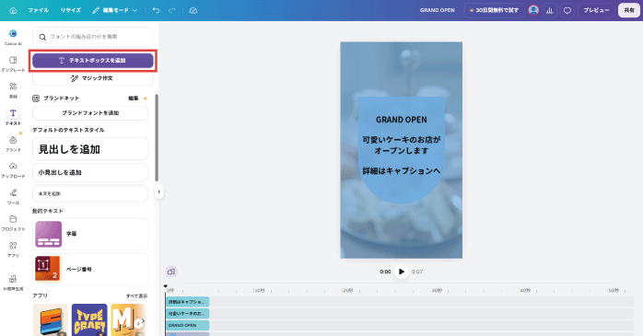
Task: Open the テンプレート sidebar panel
Action: coord(13,64)
